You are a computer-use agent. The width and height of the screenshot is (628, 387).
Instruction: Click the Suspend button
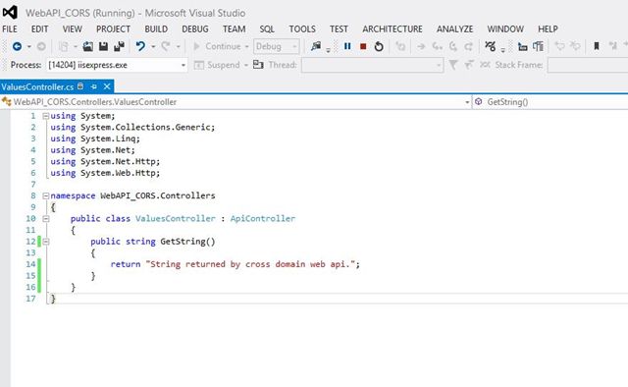tap(217, 65)
